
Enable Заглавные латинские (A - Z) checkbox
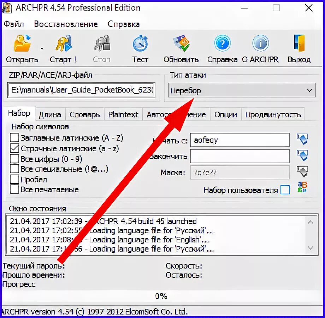[x=14, y=138]
